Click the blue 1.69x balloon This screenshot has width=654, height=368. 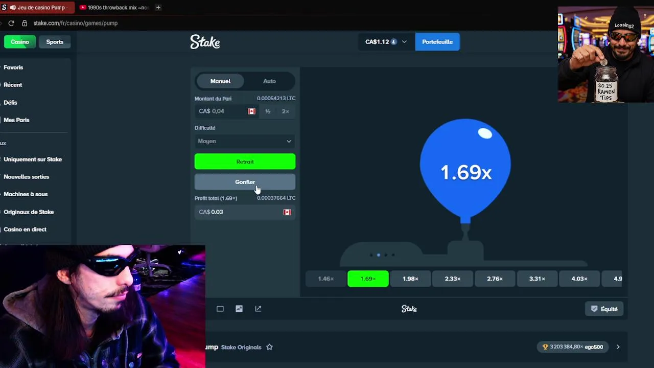coord(465,171)
